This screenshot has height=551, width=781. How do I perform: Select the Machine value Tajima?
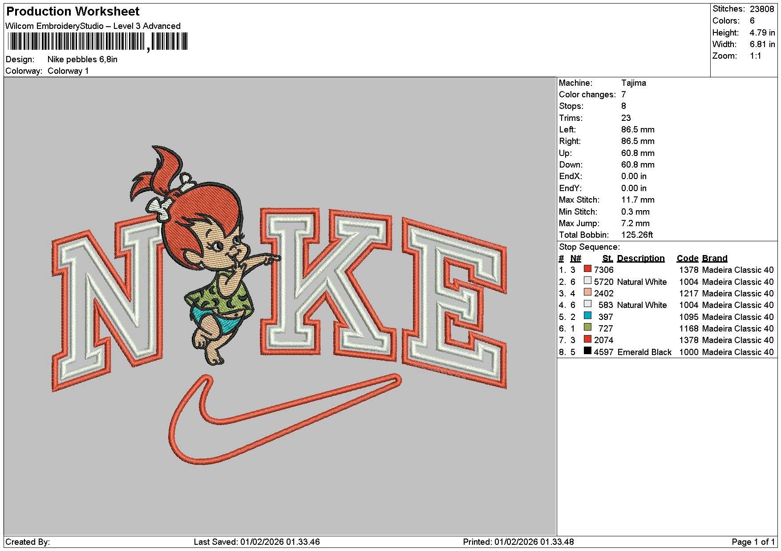(x=633, y=83)
